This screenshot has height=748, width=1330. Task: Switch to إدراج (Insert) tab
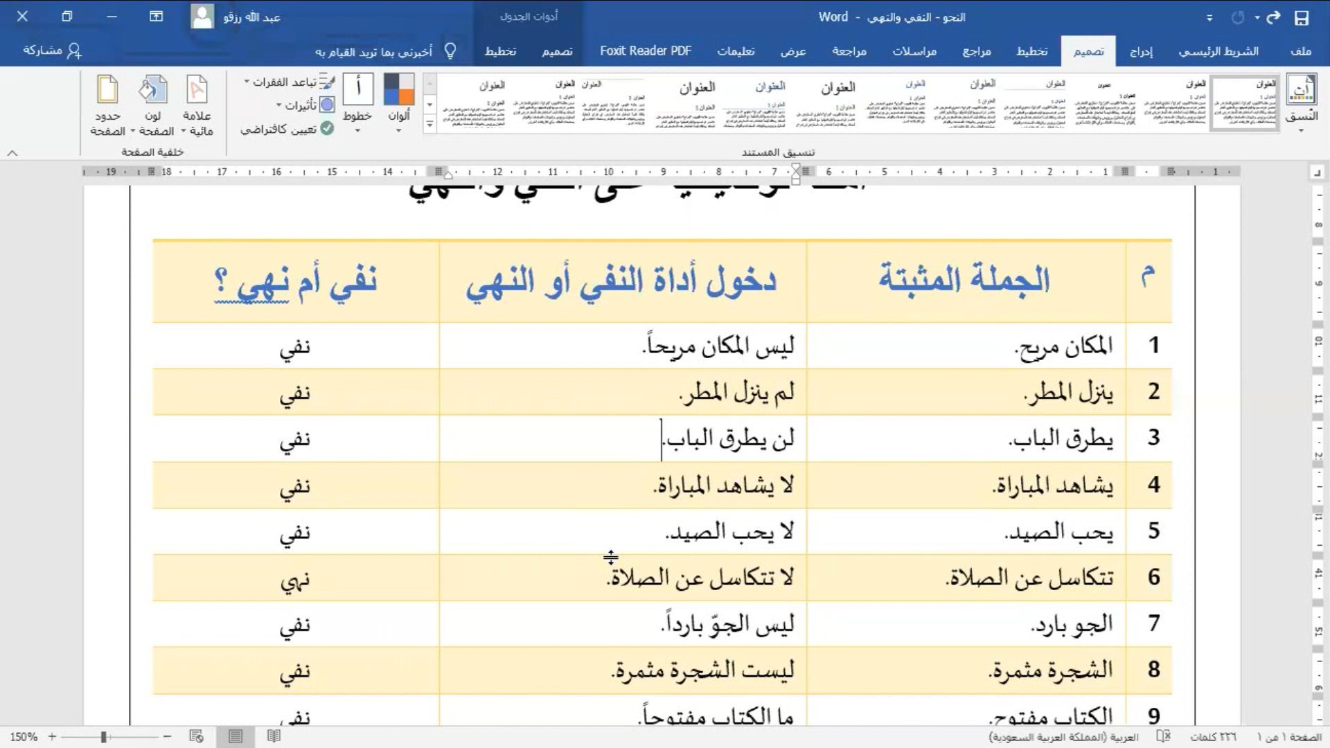1141,51
